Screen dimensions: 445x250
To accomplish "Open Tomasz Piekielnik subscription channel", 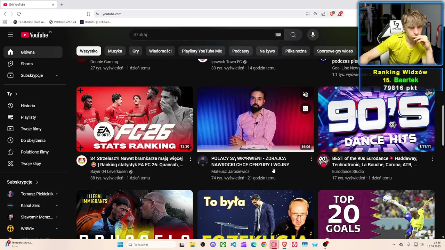I will coord(33,194).
